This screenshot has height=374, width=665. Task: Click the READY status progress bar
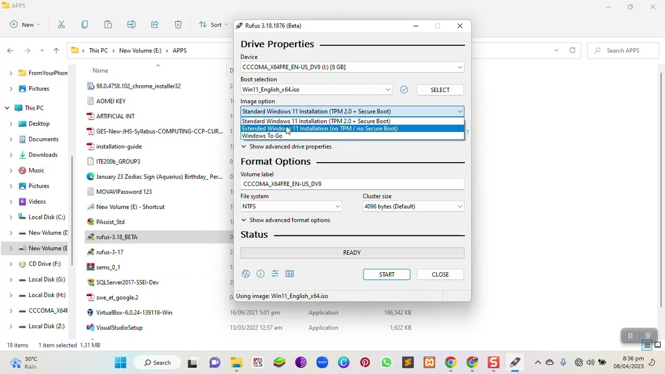click(352, 252)
